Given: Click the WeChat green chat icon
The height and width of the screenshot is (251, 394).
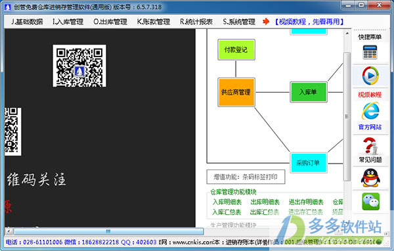Looking at the screenshot, I should point(370,202).
